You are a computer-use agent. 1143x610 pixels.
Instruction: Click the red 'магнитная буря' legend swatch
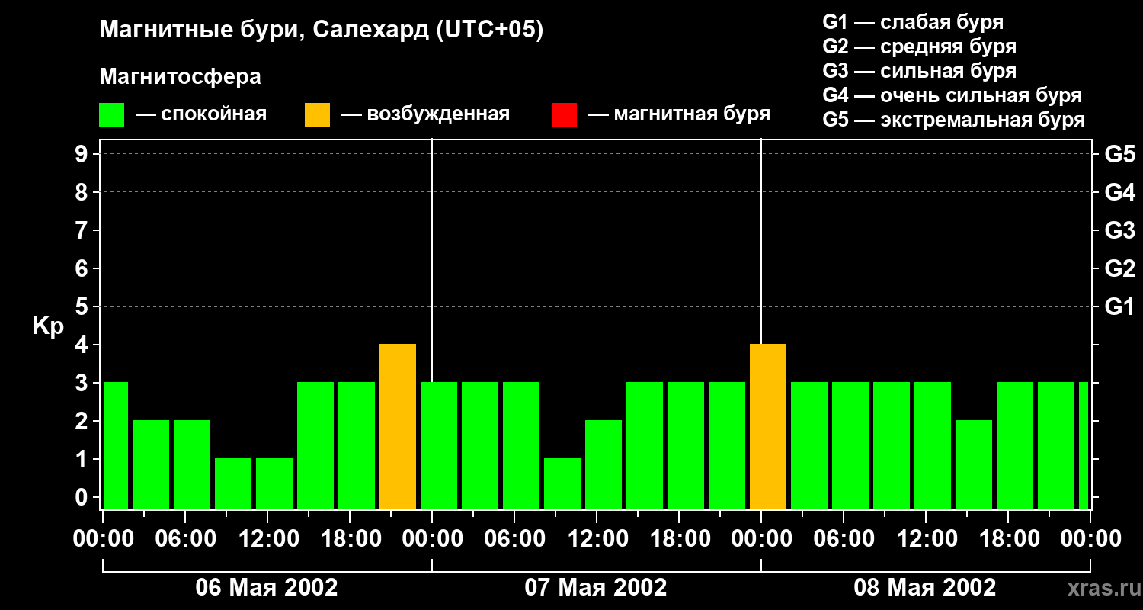pyautogui.click(x=564, y=115)
